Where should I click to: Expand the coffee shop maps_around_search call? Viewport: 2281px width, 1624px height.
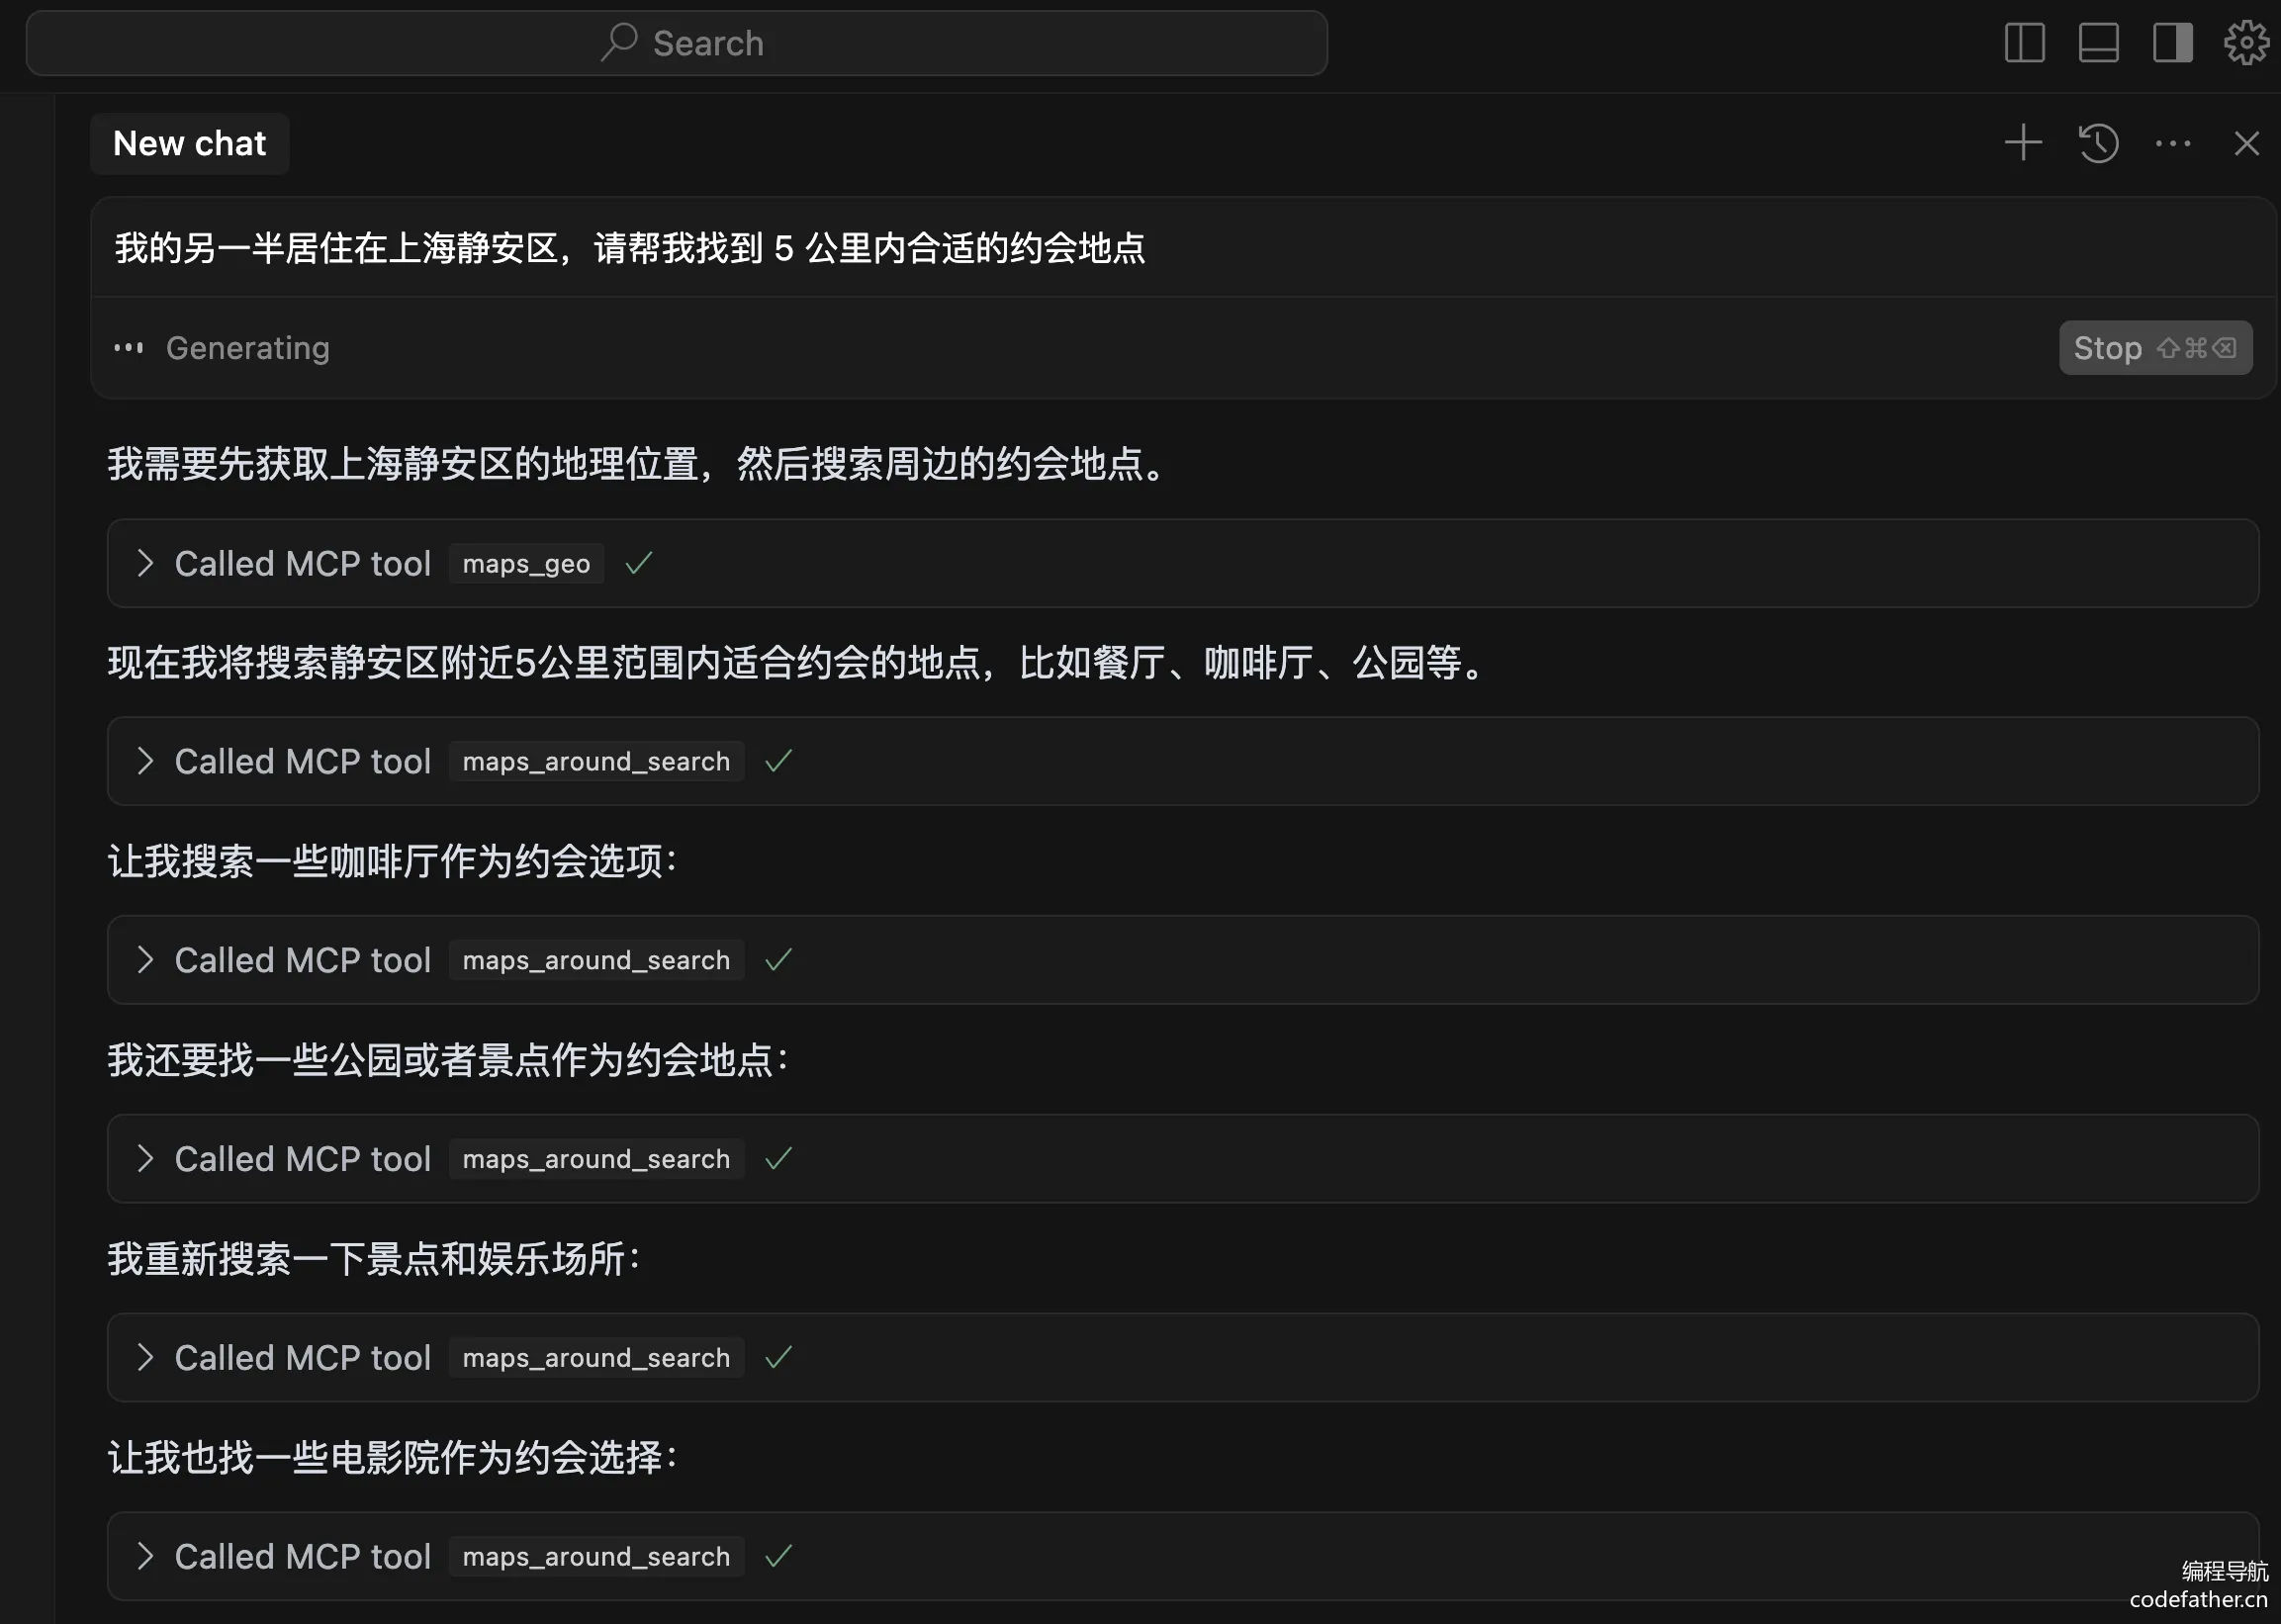[146, 960]
